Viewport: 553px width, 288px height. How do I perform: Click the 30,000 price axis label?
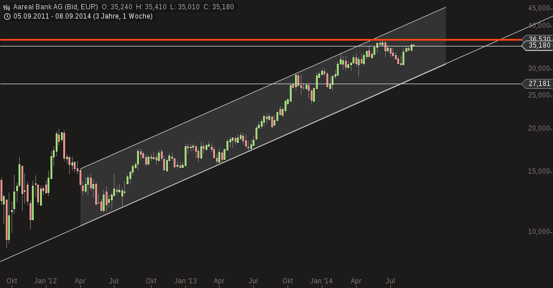click(x=539, y=69)
